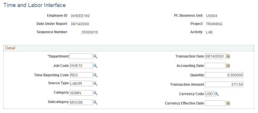Click the Time and Labor Interface page title
The image size is (258, 113).
point(35,5)
